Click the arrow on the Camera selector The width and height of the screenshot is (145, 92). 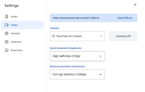click(x=101, y=36)
